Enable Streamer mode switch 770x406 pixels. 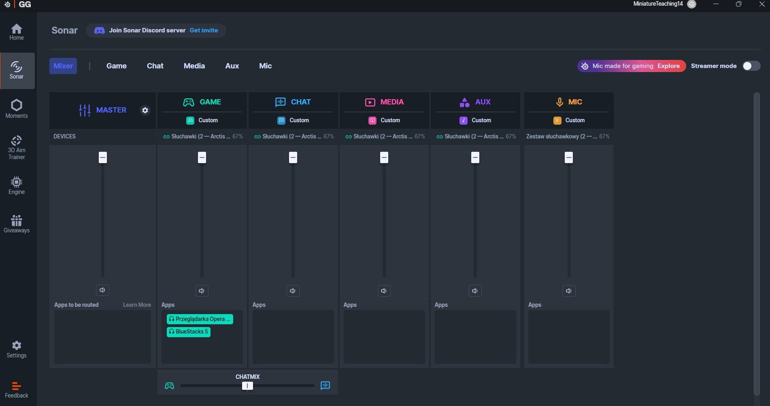pyautogui.click(x=751, y=66)
